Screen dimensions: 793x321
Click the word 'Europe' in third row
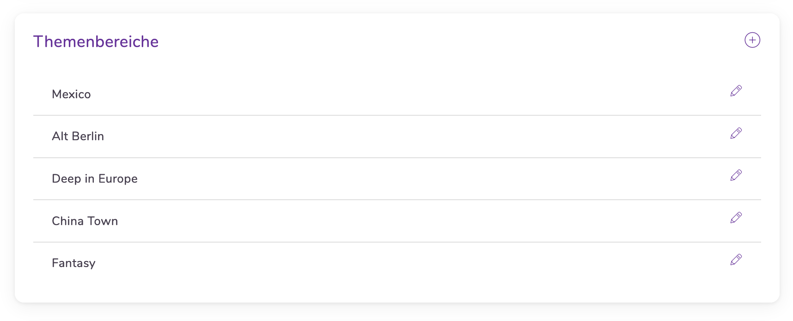pyautogui.click(x=118, y=179)
